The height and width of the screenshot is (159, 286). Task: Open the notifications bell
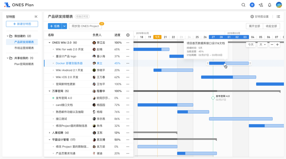point(270,5)
